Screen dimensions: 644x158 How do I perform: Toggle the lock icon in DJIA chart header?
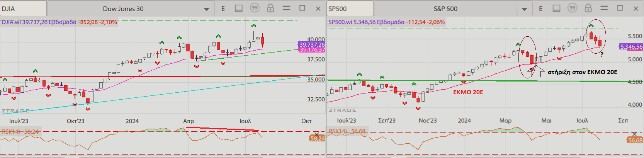click(x=270, y=8)
